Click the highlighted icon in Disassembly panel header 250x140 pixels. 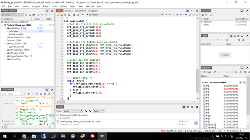pos(47,90)
